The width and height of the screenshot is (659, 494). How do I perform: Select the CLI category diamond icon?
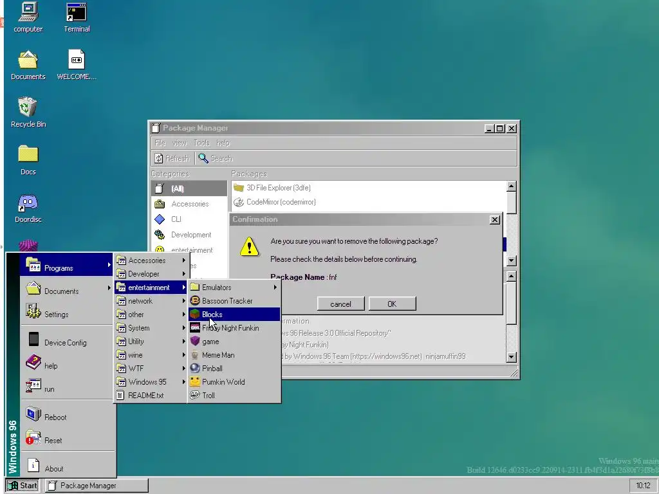pos(160,219)
